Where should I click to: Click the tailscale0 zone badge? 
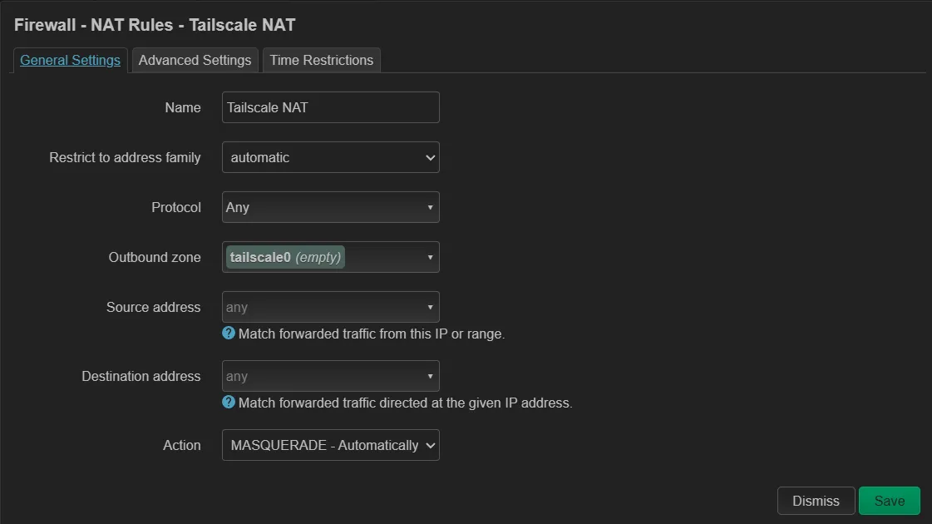(285, 258)
